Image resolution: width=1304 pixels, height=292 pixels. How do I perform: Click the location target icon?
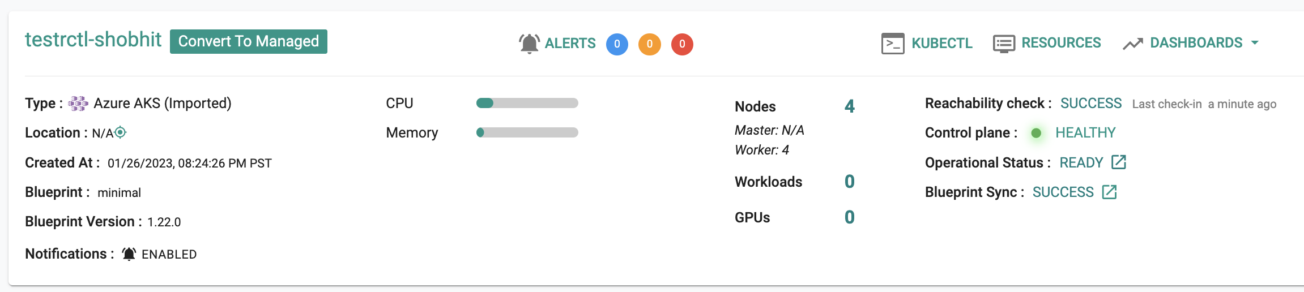coord(121,132)
